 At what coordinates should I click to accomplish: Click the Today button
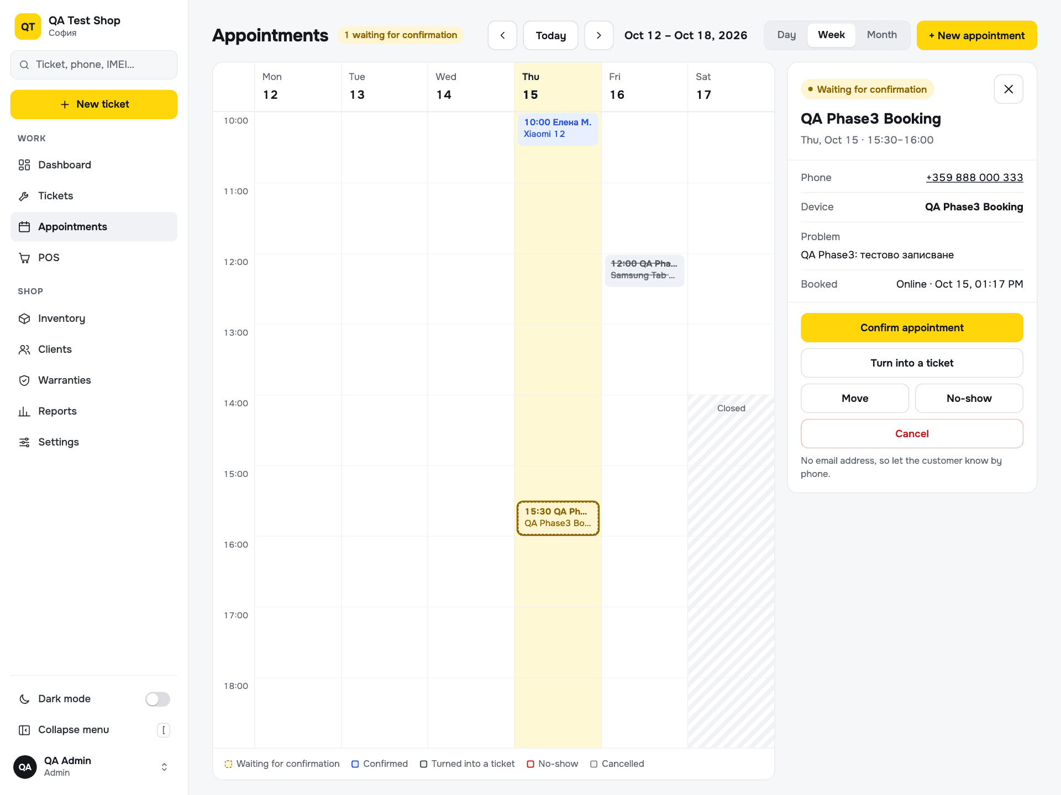(551, 35)
